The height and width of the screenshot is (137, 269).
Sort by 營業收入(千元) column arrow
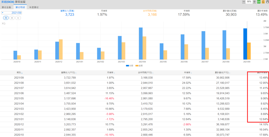[76, 73]
